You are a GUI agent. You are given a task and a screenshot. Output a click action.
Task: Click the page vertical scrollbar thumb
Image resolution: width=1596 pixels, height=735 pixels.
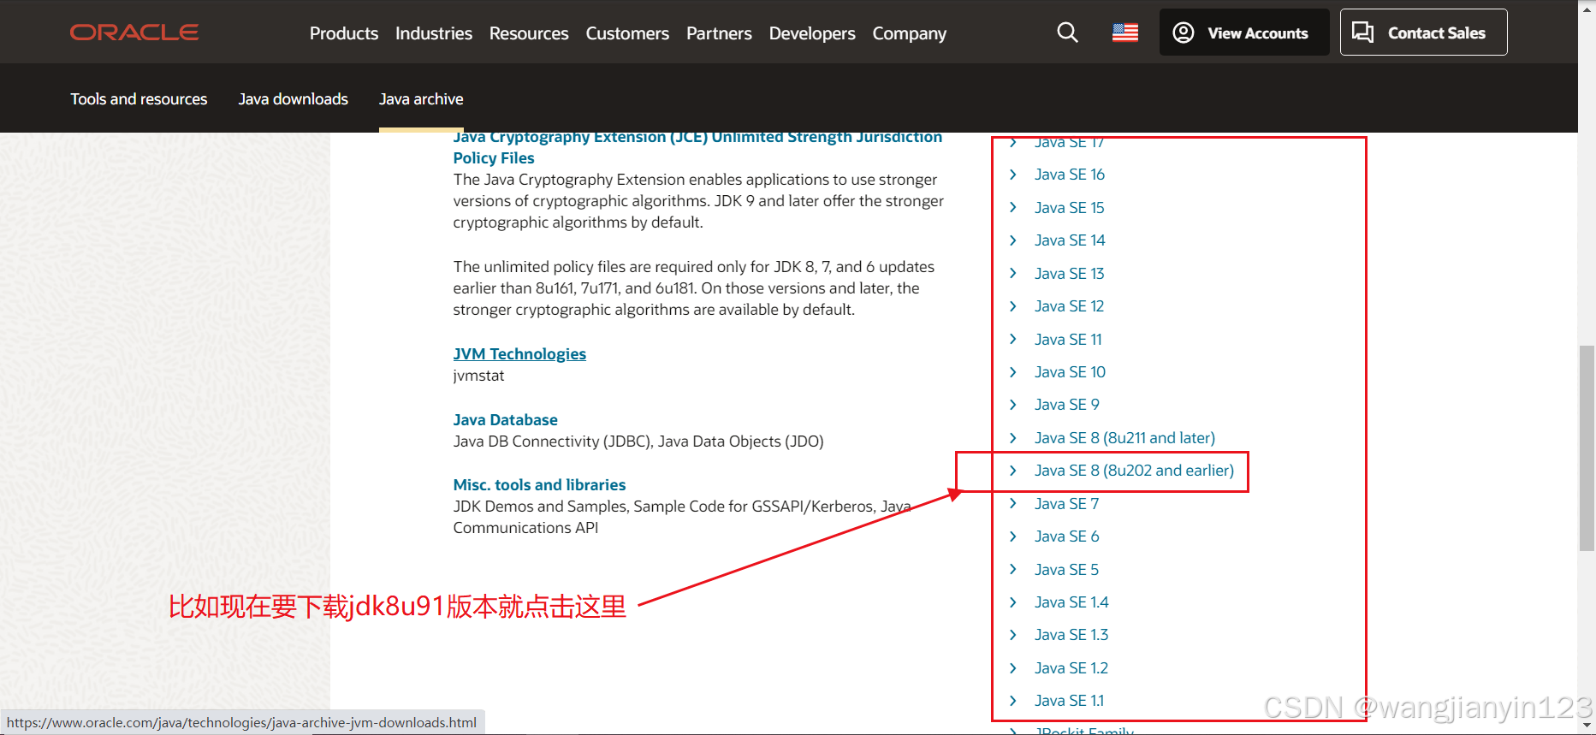tap(1587, 448)
